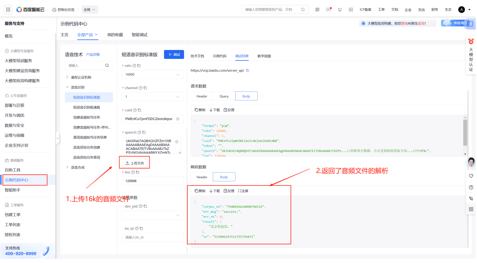Switch to the 技术文档 tab
The width and height of the screenshot is (477, 263).
[197, 56]
